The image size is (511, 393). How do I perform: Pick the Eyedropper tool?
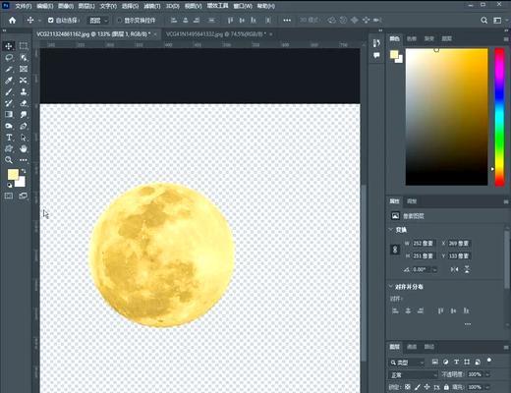pyautogui.click(x=9, y=81)
